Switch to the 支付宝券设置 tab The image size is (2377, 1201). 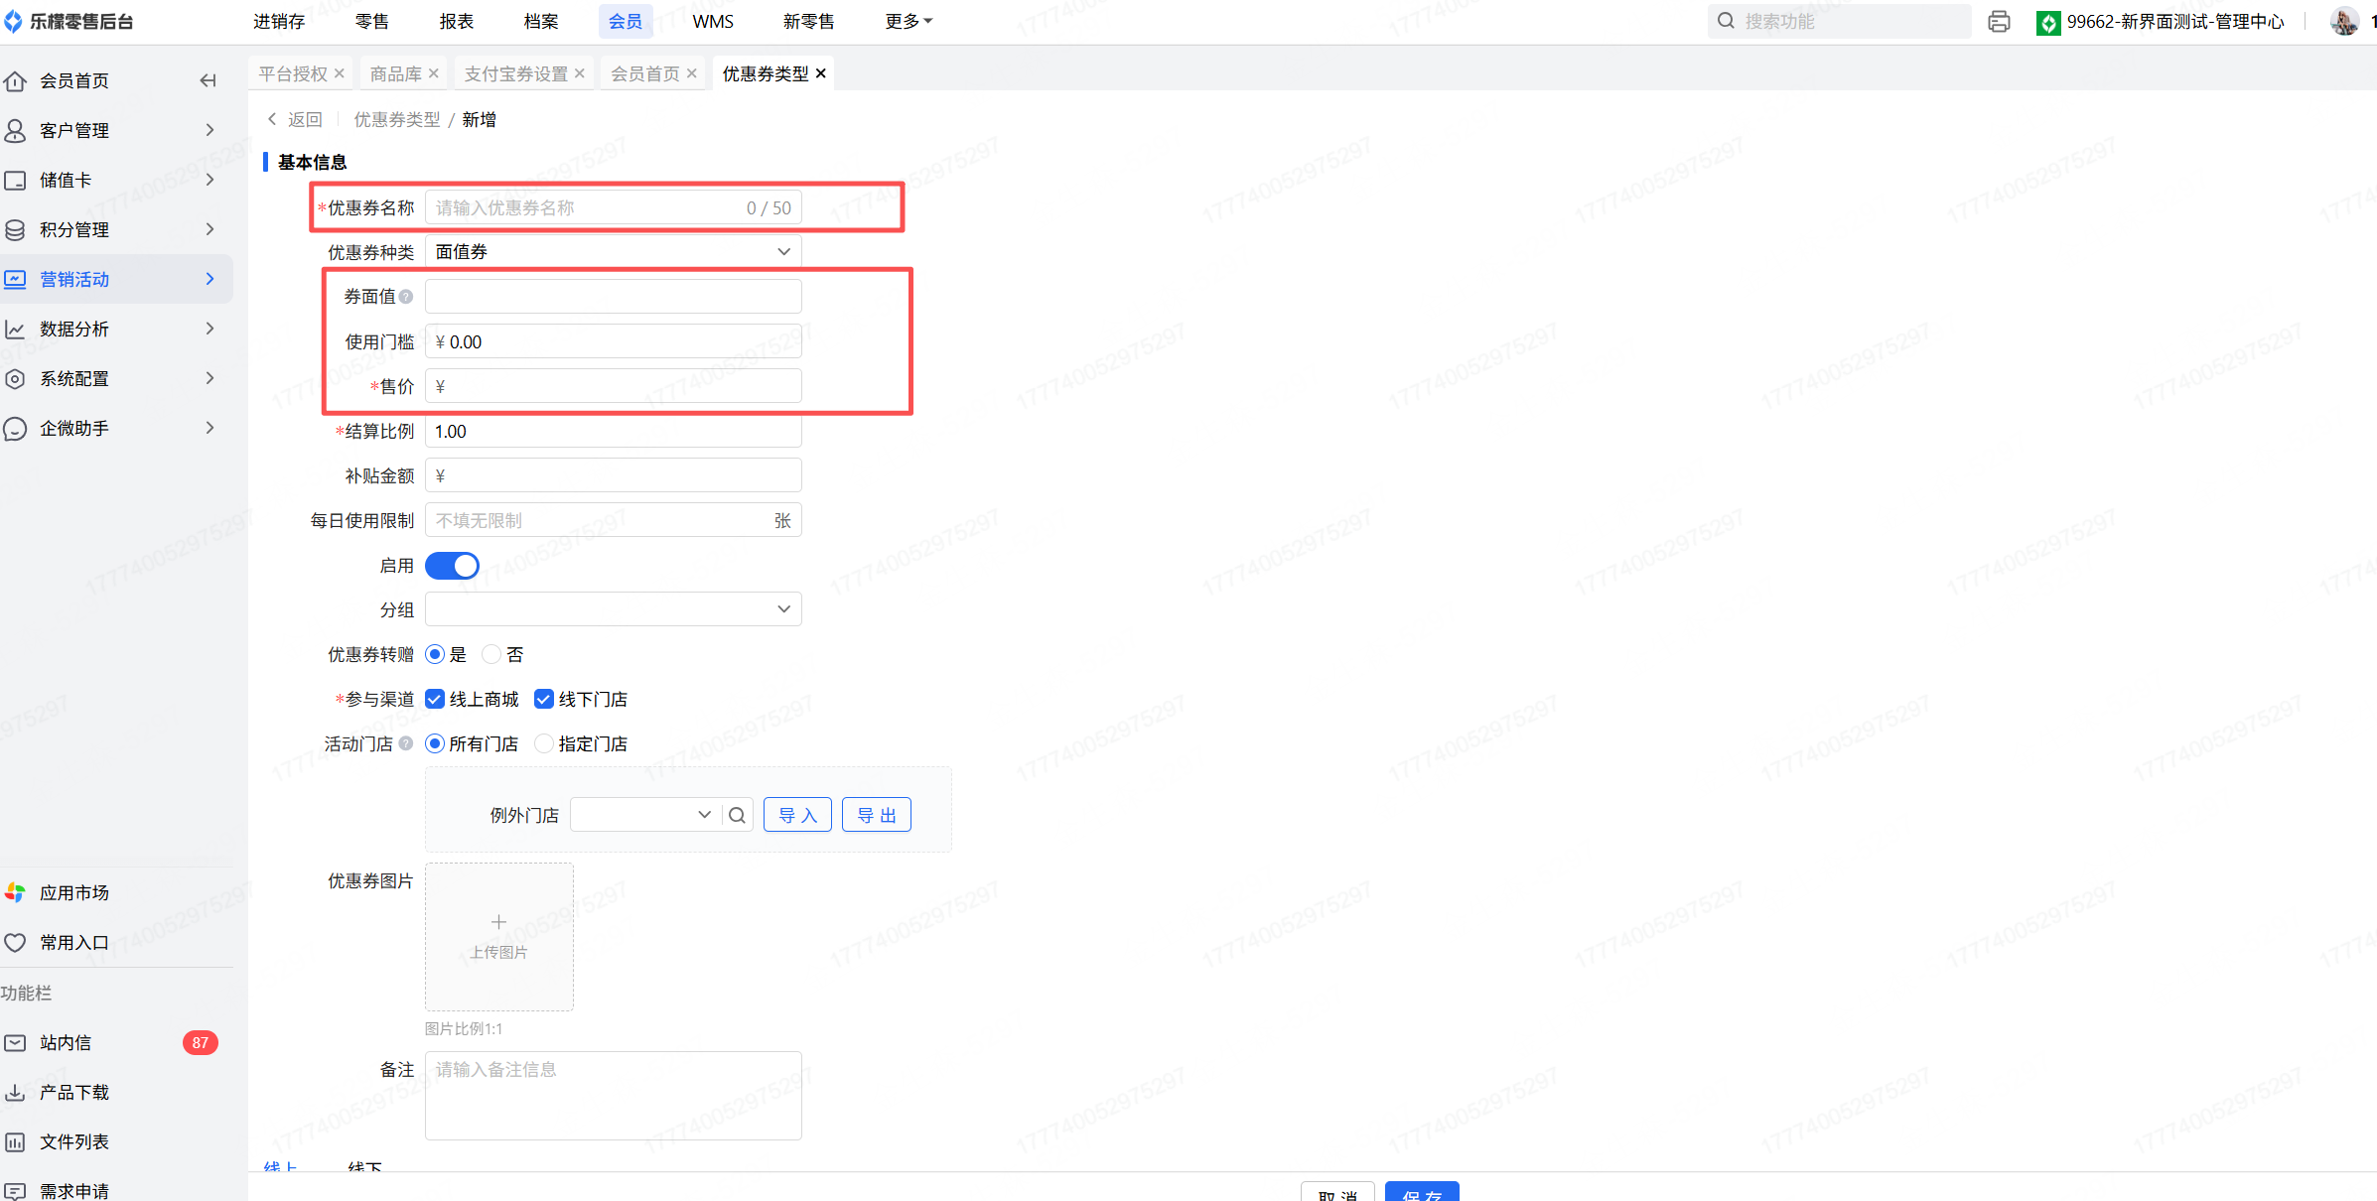[515, 73]
